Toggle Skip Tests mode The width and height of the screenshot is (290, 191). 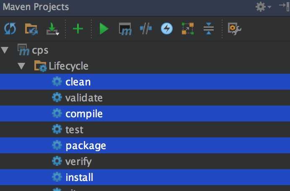tap(146, 28)
